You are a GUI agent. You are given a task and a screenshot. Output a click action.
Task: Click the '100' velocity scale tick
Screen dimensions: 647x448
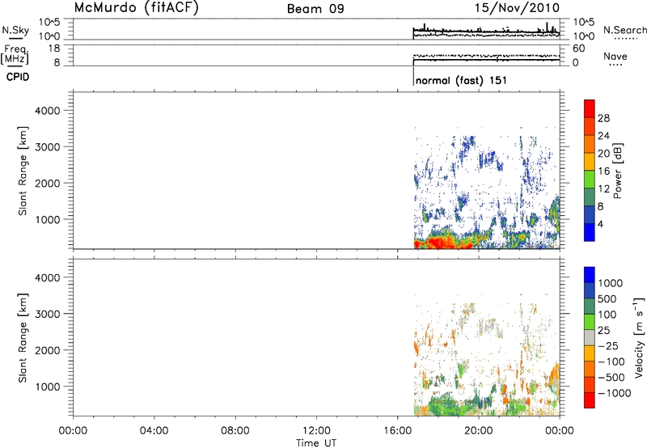point(607,315)
